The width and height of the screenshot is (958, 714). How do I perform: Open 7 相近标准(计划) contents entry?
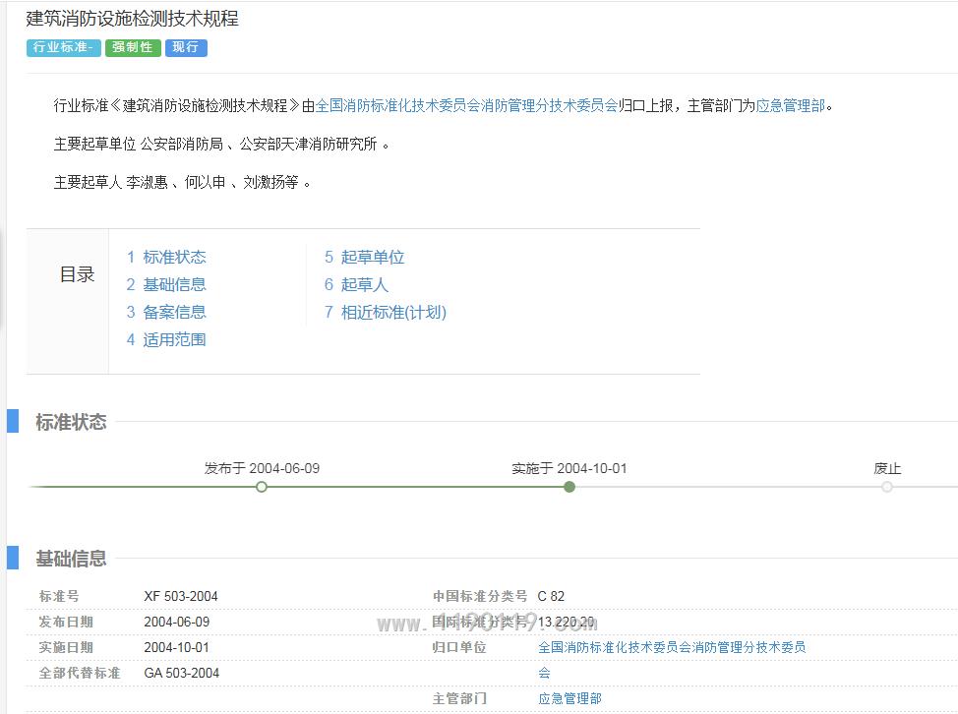click(x=386, y=313)
